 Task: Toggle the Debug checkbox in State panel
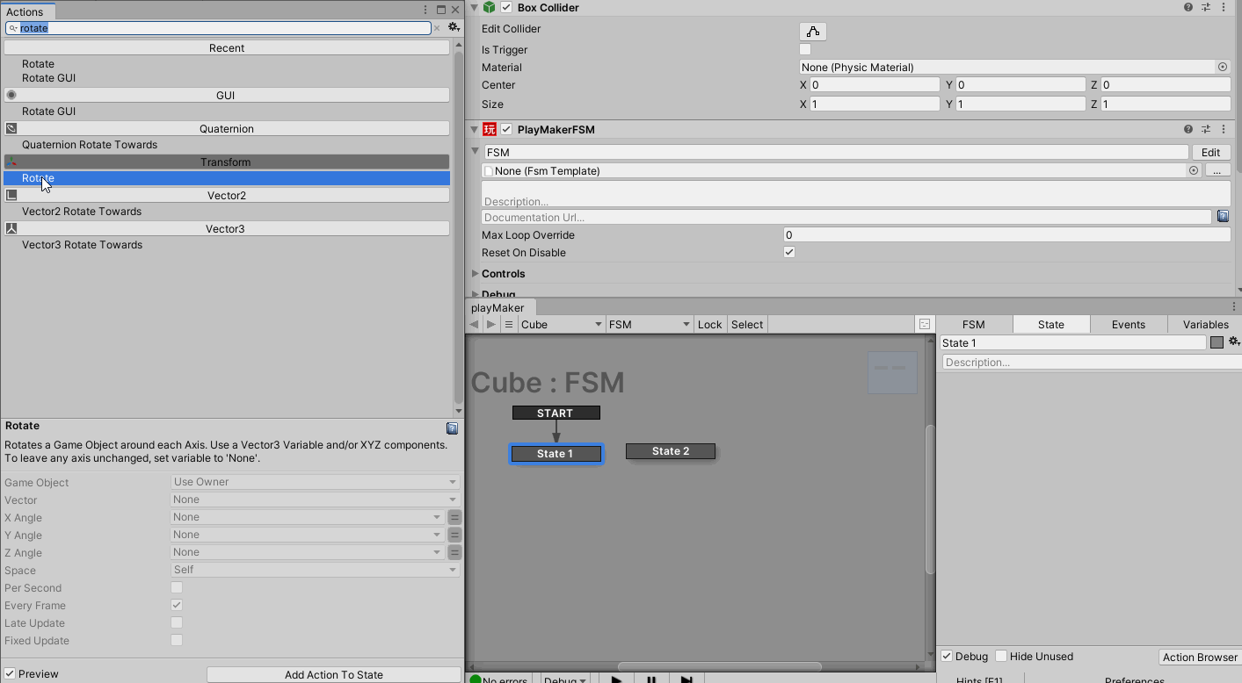(x=947, y=656)
